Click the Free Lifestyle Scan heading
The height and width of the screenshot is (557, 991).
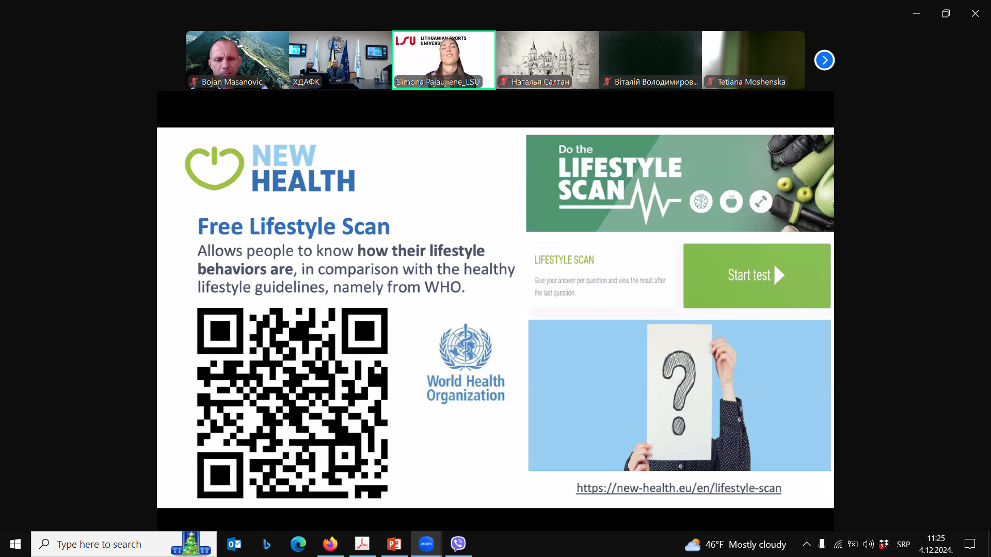(294, 226)
